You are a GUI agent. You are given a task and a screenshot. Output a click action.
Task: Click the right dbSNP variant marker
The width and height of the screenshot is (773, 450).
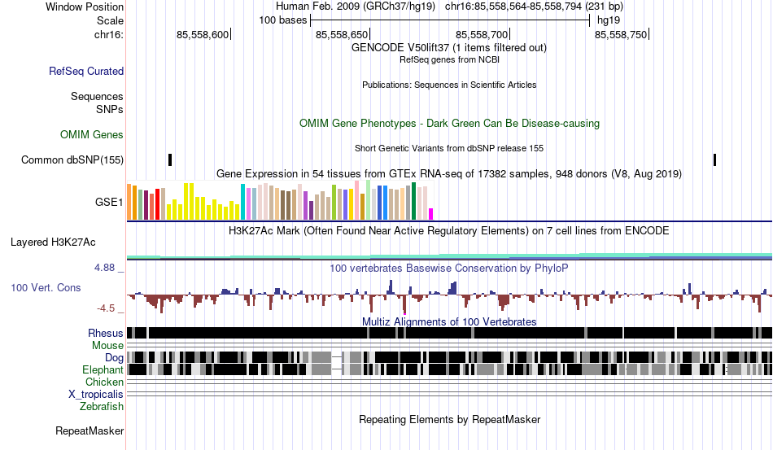point(715,159)
